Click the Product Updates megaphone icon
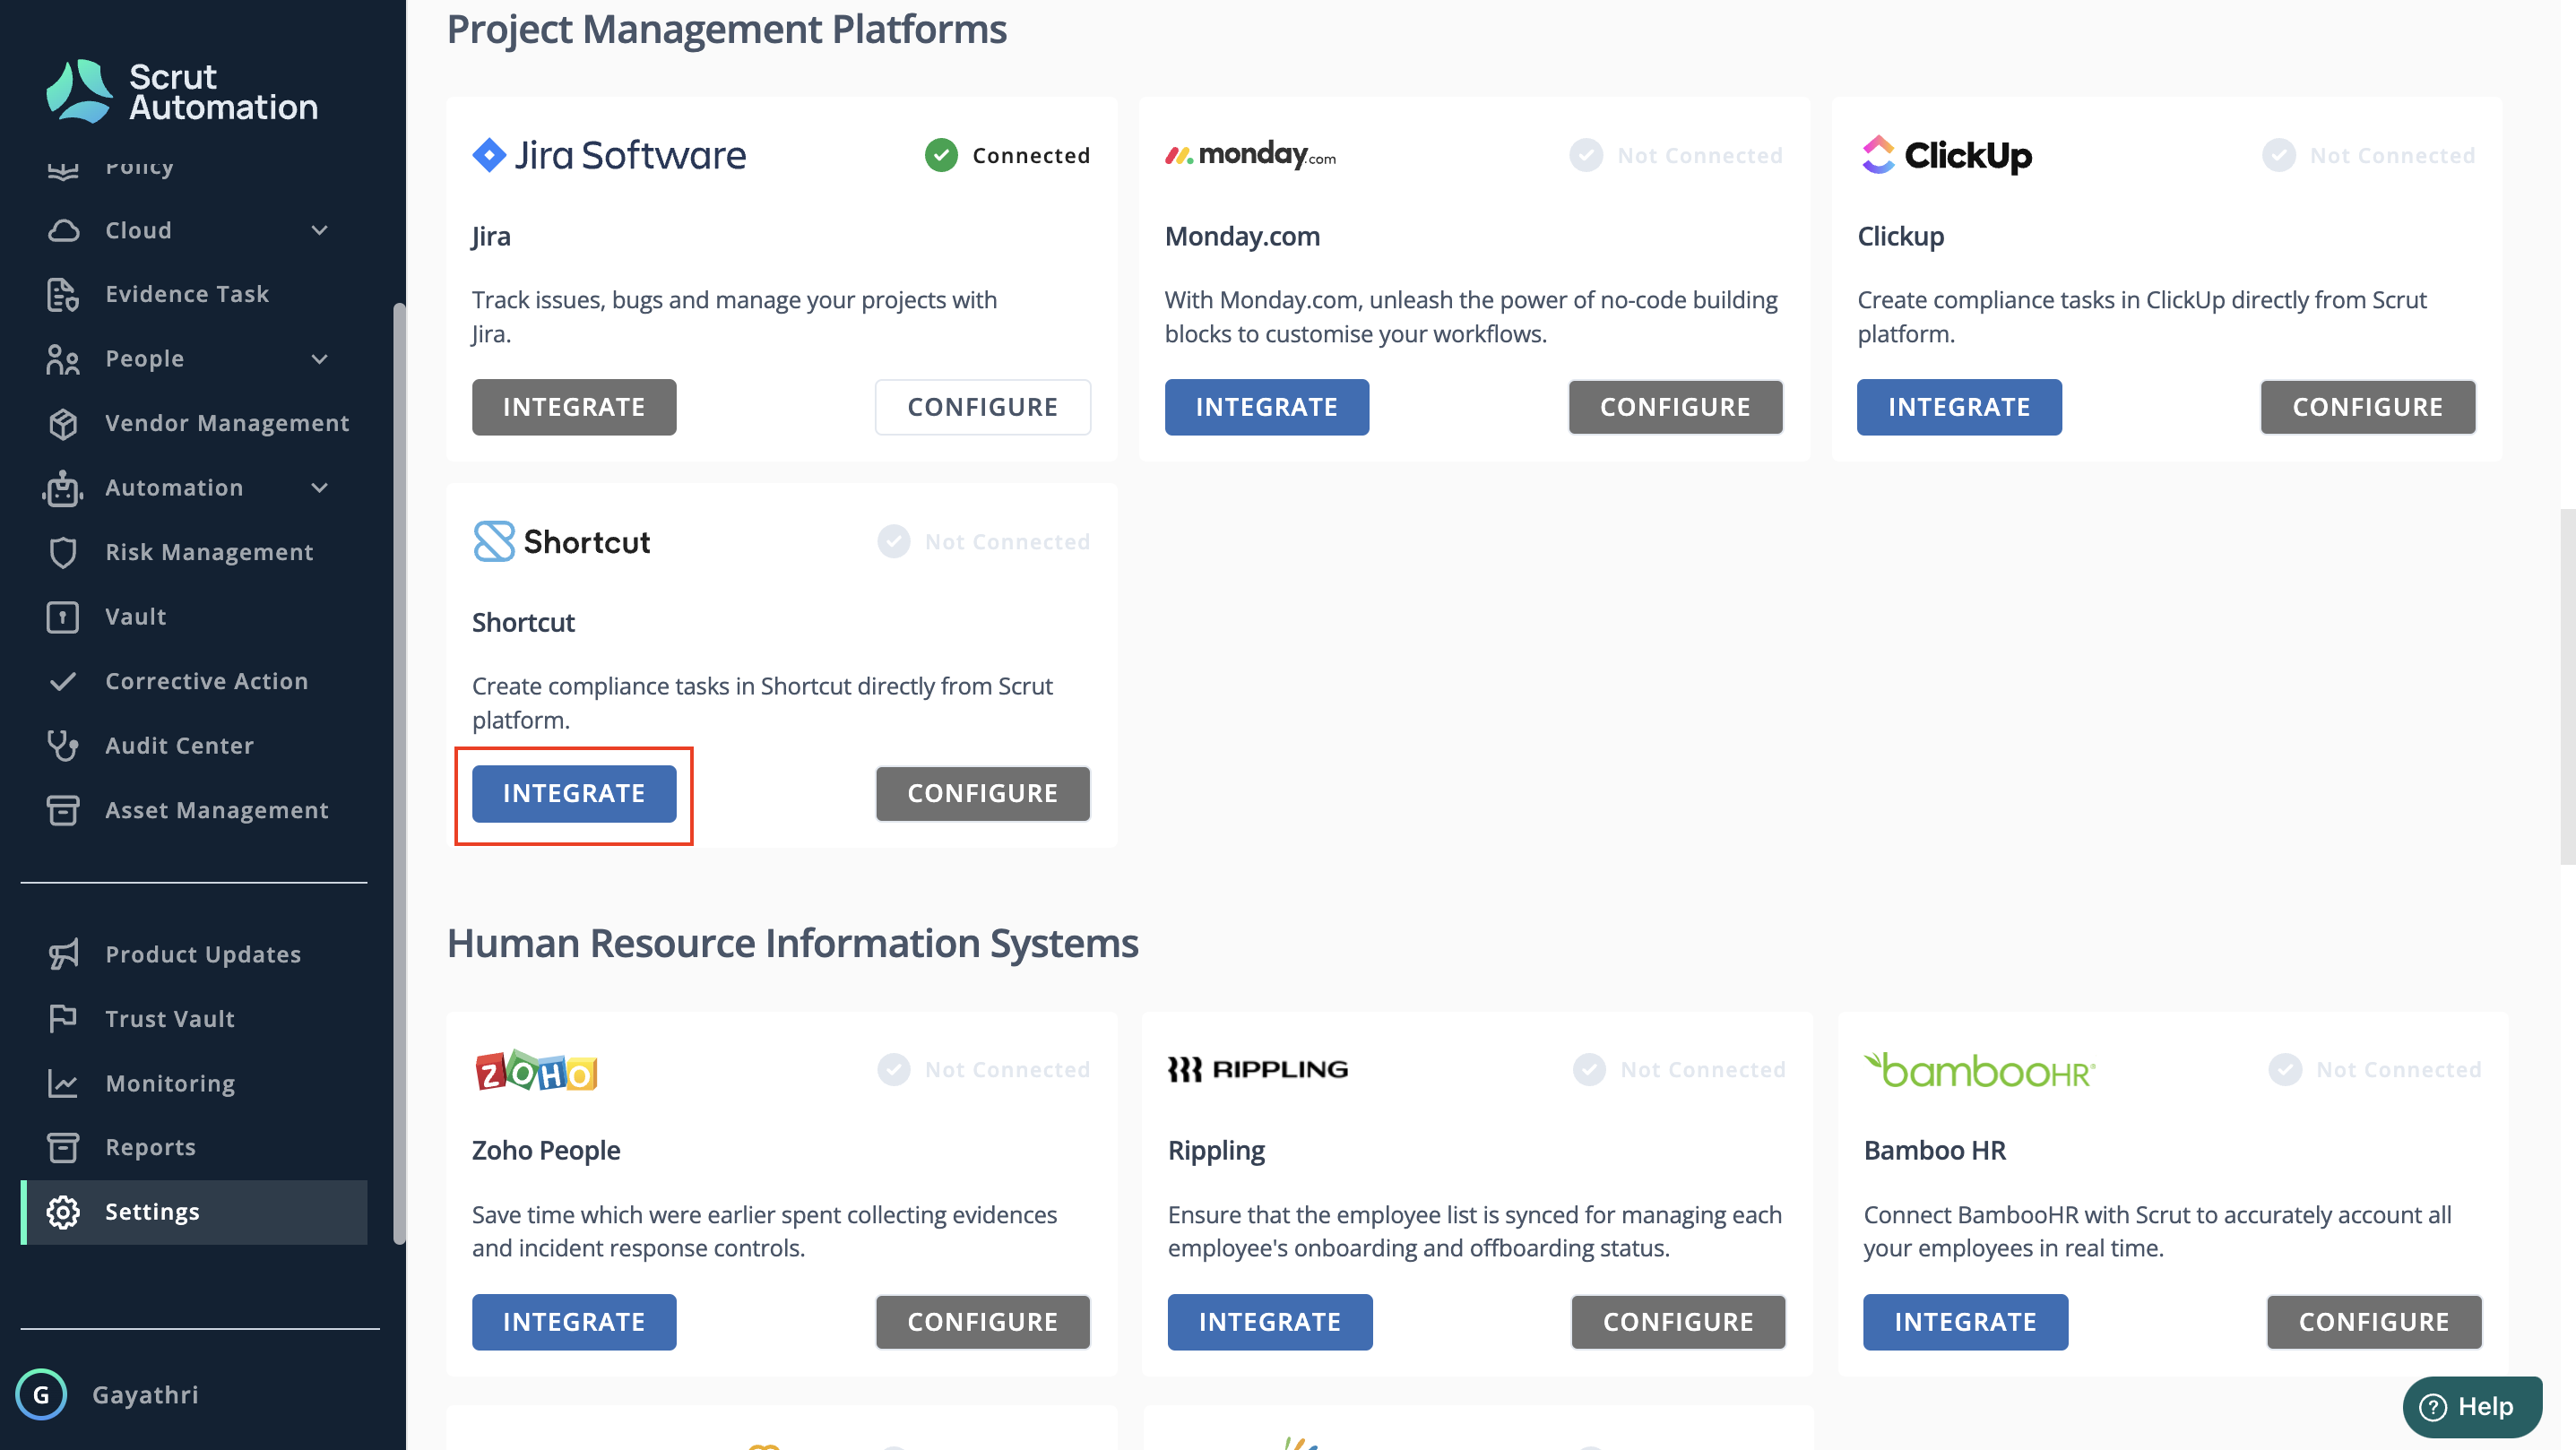Image resolution: width=2576 pixels, height=1450 pixels. pos(63,954)
